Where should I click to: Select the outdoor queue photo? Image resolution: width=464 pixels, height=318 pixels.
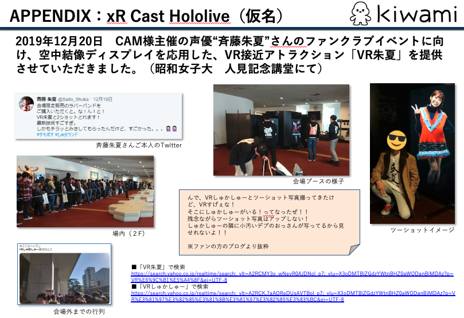[64, 274]
